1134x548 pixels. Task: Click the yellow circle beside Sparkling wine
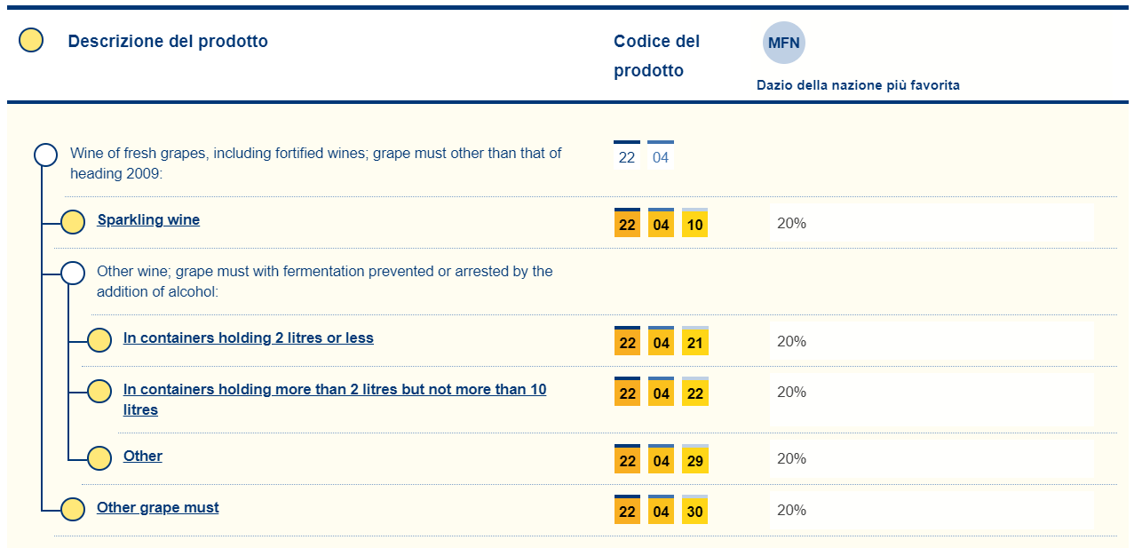(73, 222)
